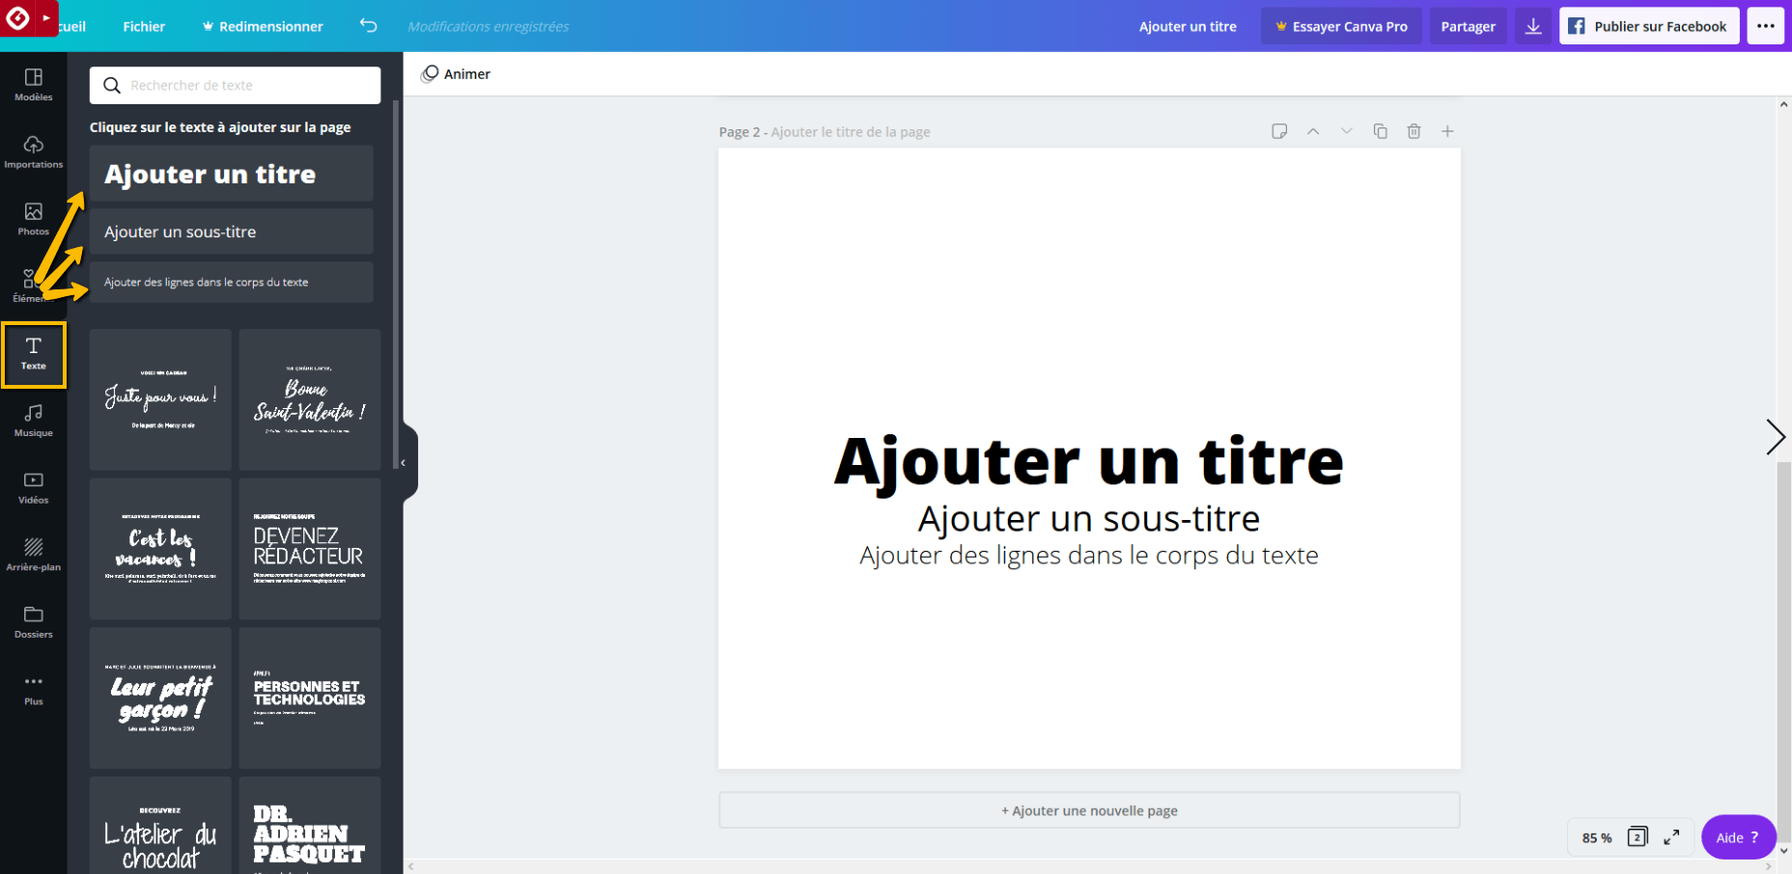Add a heading from the panel

[232, 174]
